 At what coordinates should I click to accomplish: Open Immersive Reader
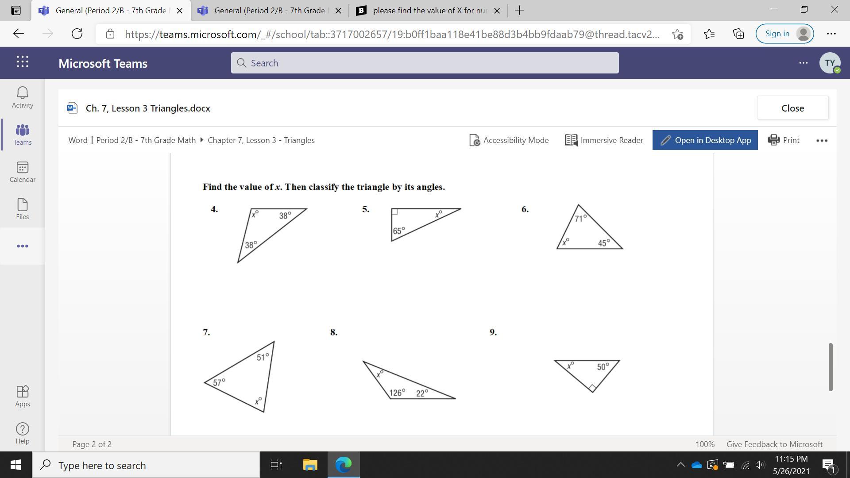point(604,140)
